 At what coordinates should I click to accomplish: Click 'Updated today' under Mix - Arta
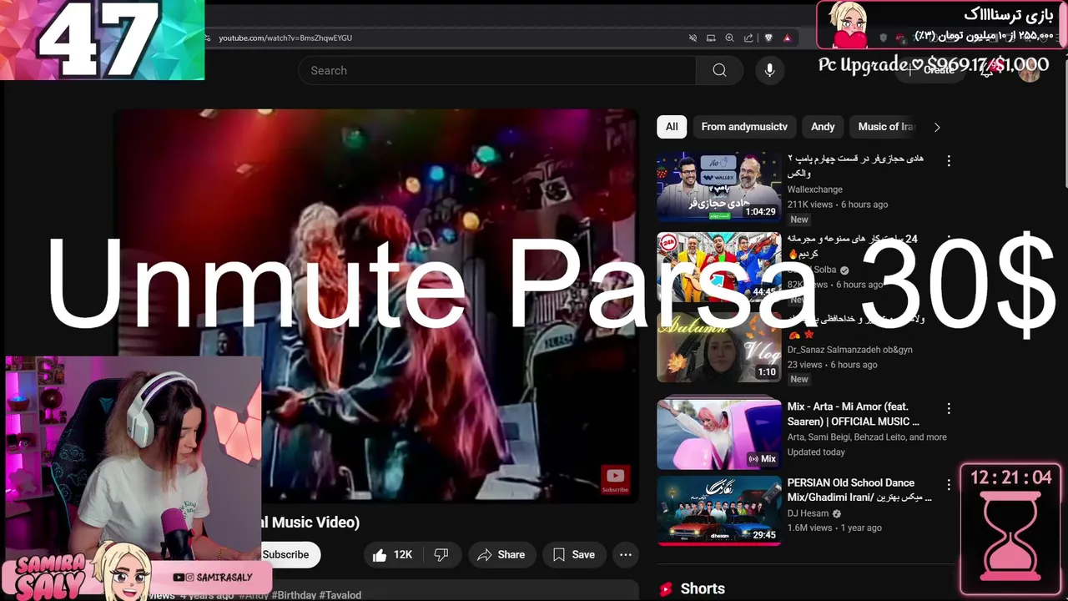point(816,452)
